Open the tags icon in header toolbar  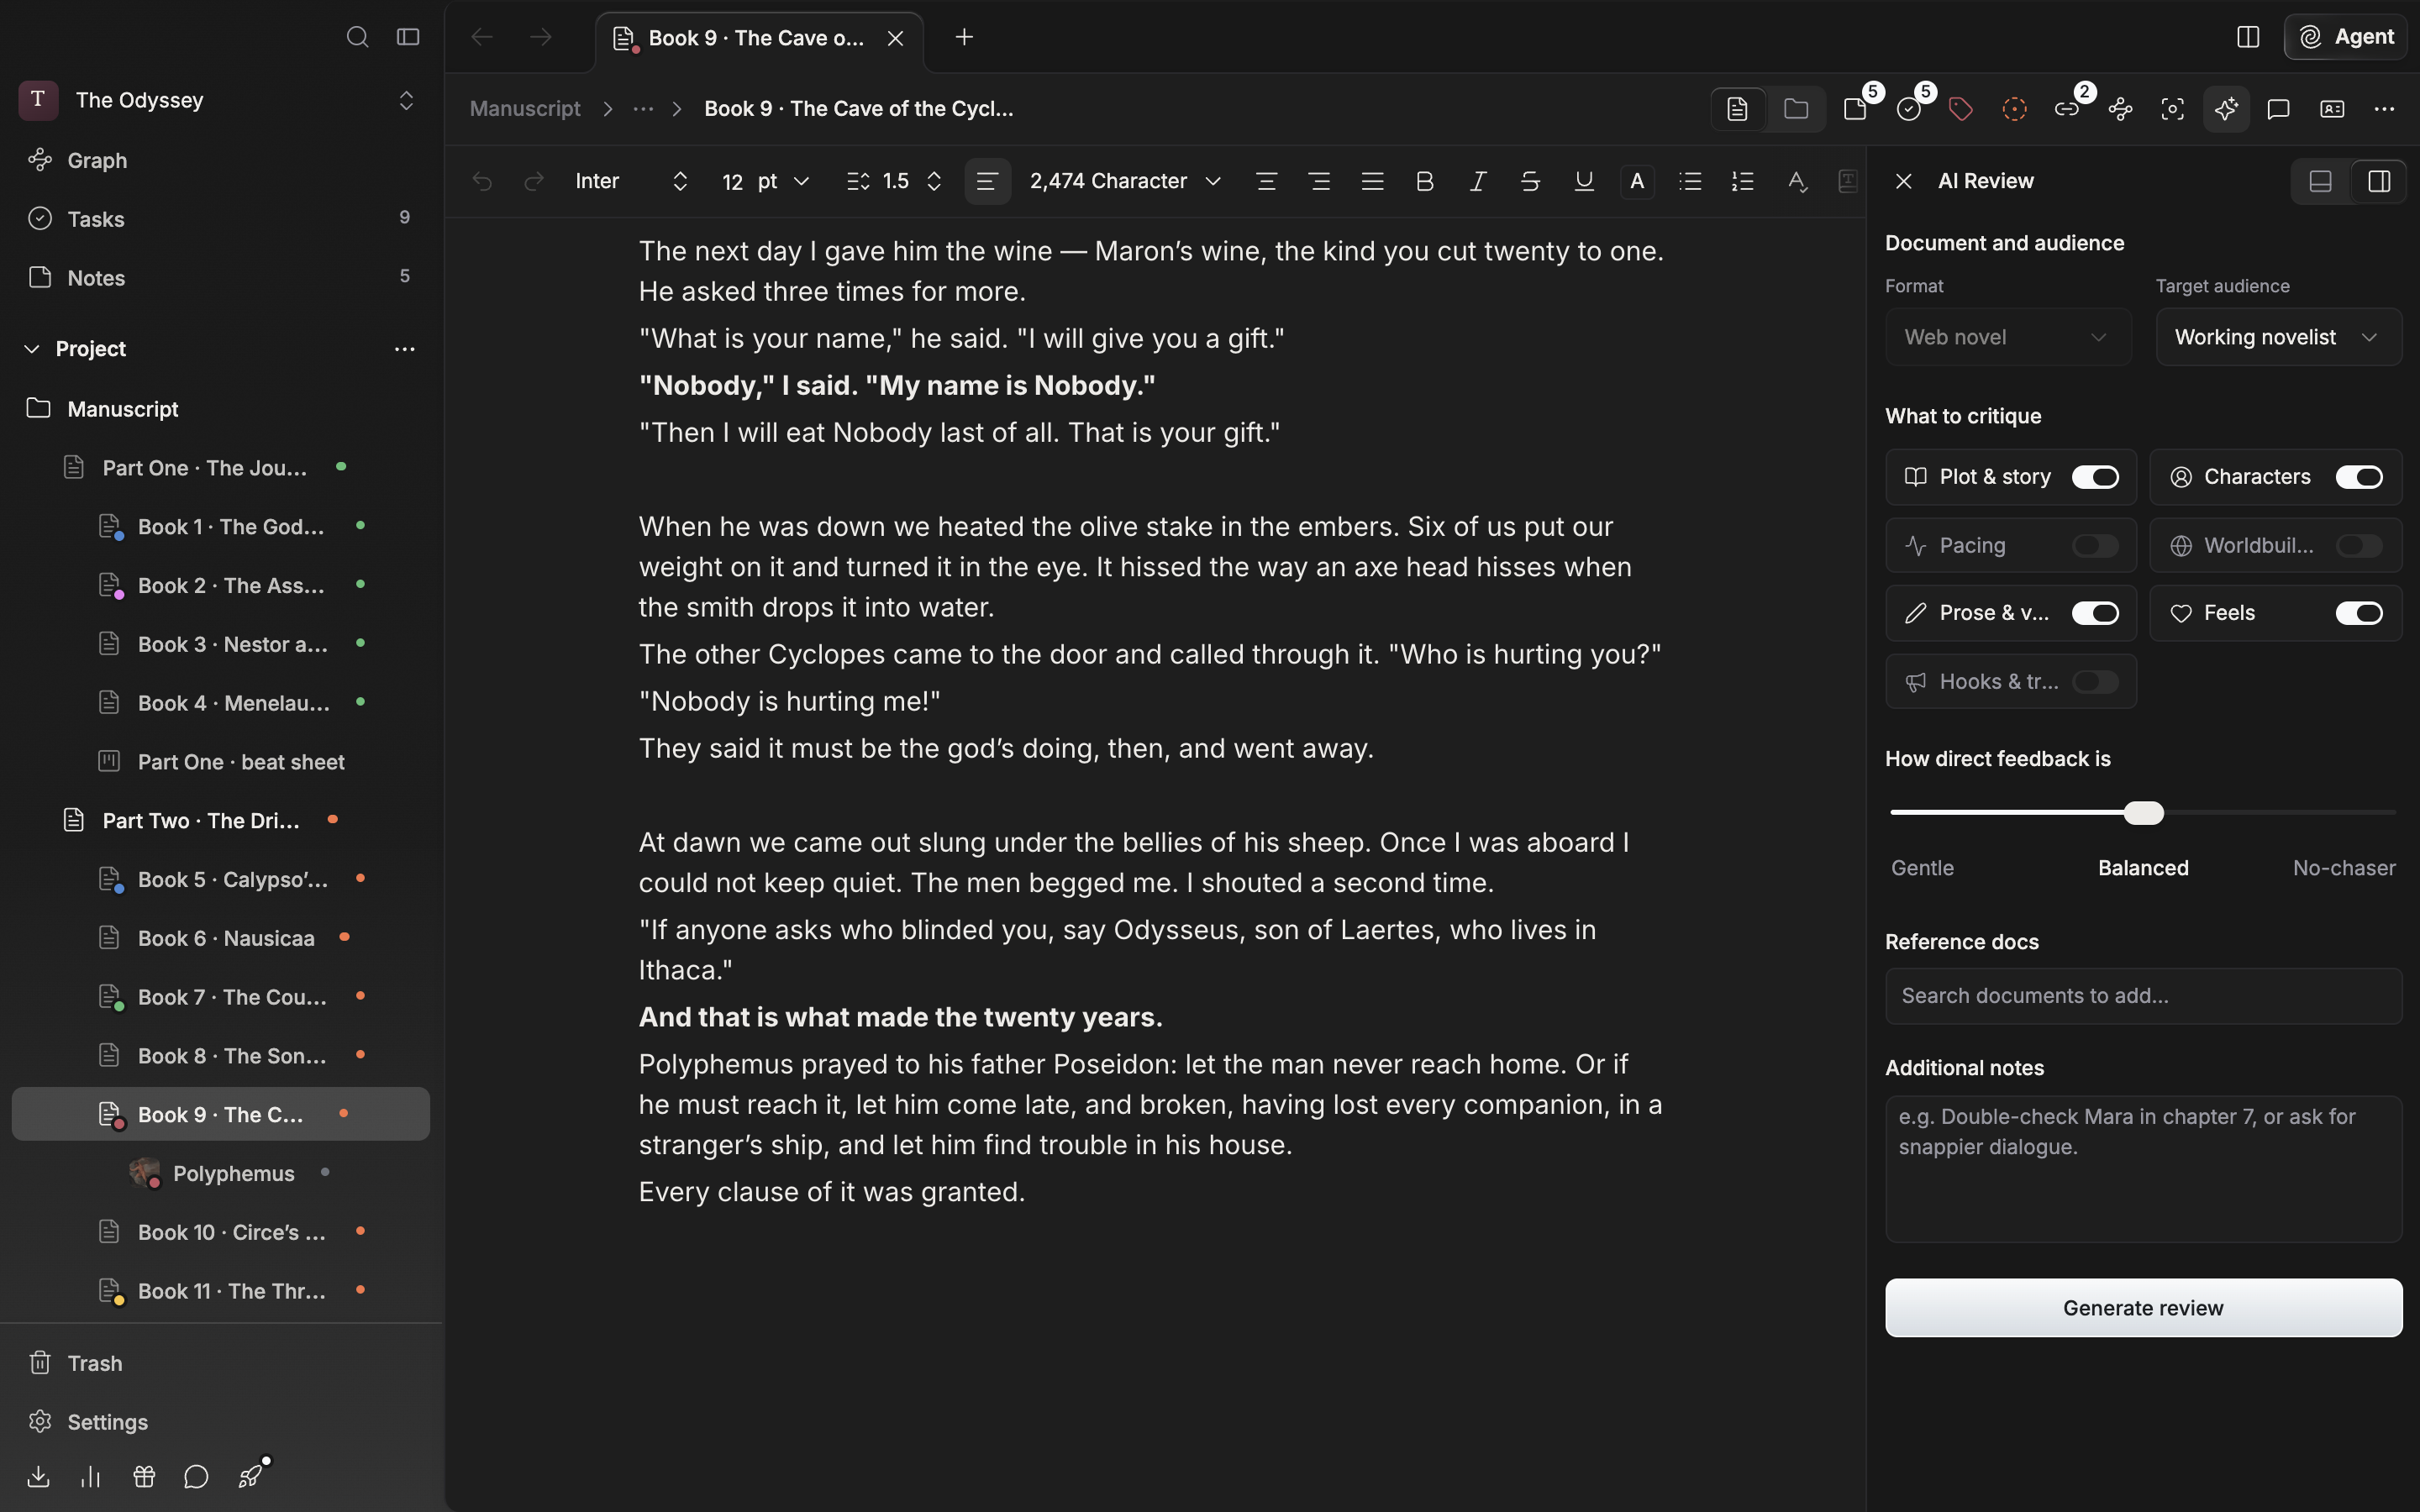point(1961,109)
